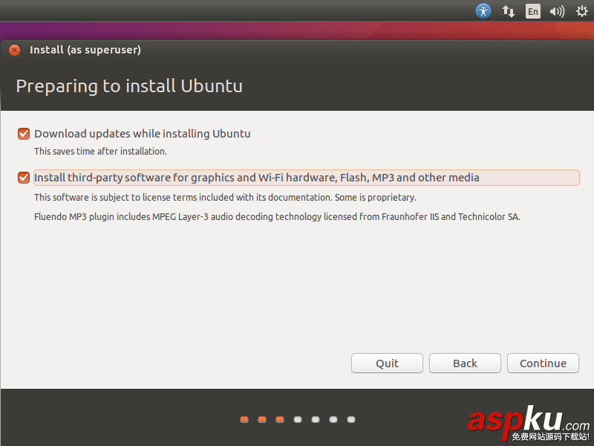Click the last white progress dot
594x446 pixels.
[x=351, y=419]
